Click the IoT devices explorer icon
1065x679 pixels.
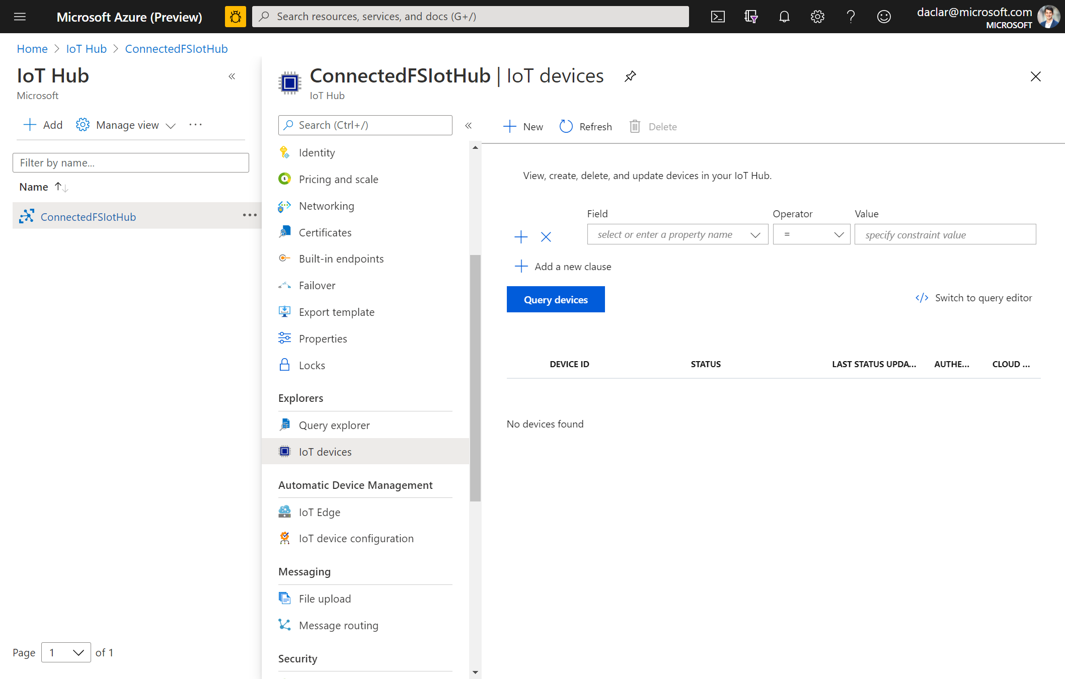pos(284,451)
